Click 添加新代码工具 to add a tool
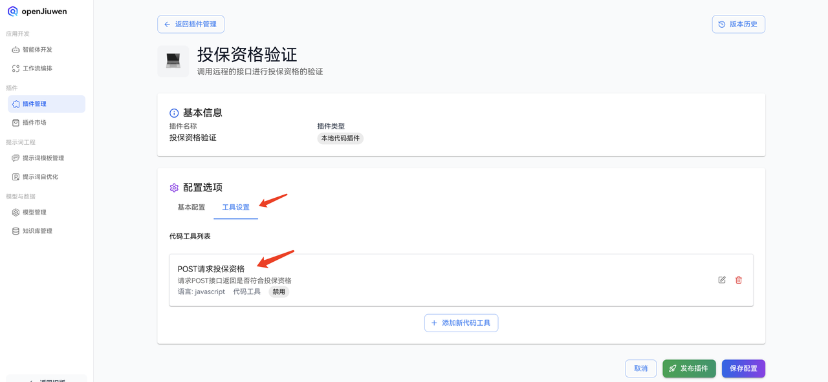This screenshot has height=382, width=828. click(461, 323)
